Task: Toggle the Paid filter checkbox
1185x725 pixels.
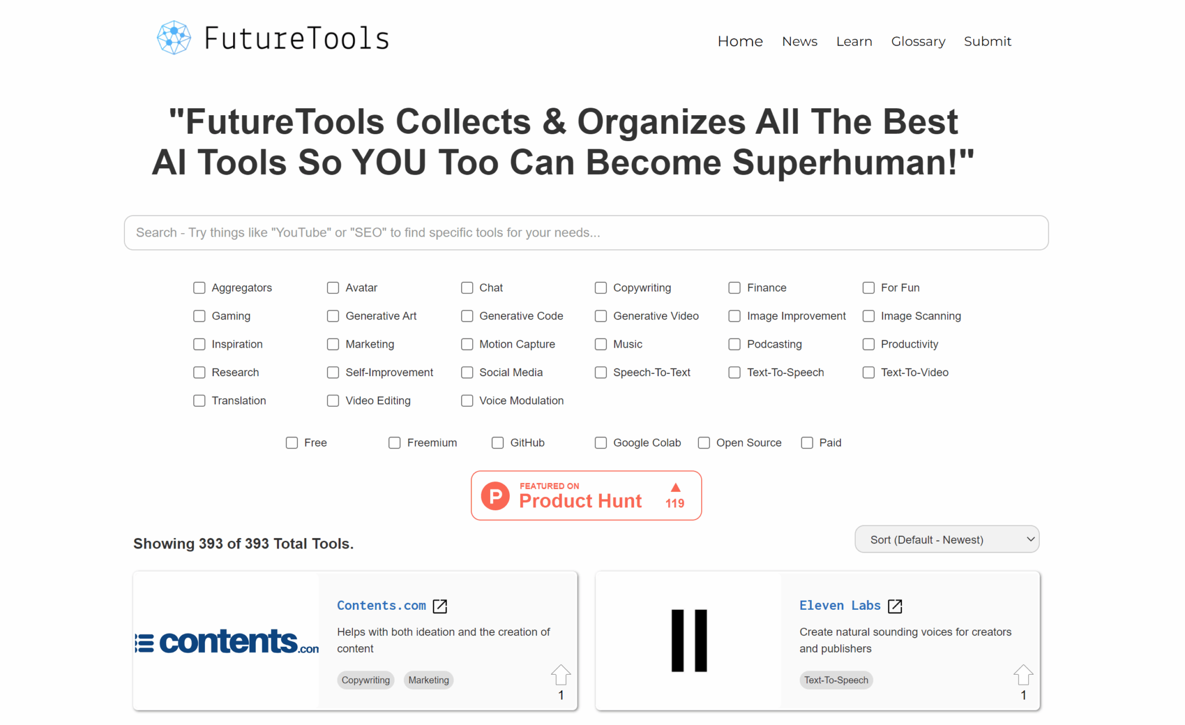Action: (807, 443)
